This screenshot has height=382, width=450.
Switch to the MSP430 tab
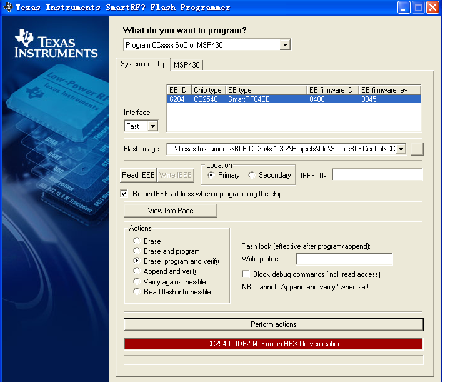[186, 64]
